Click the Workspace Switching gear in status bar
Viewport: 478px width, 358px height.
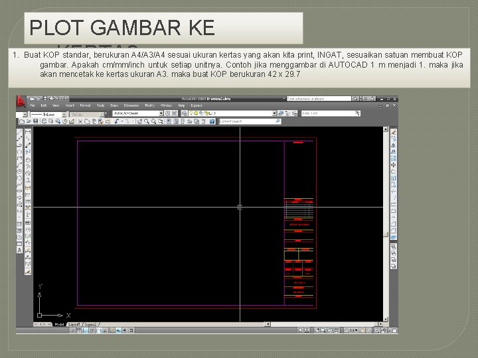[x=376, y=331]
